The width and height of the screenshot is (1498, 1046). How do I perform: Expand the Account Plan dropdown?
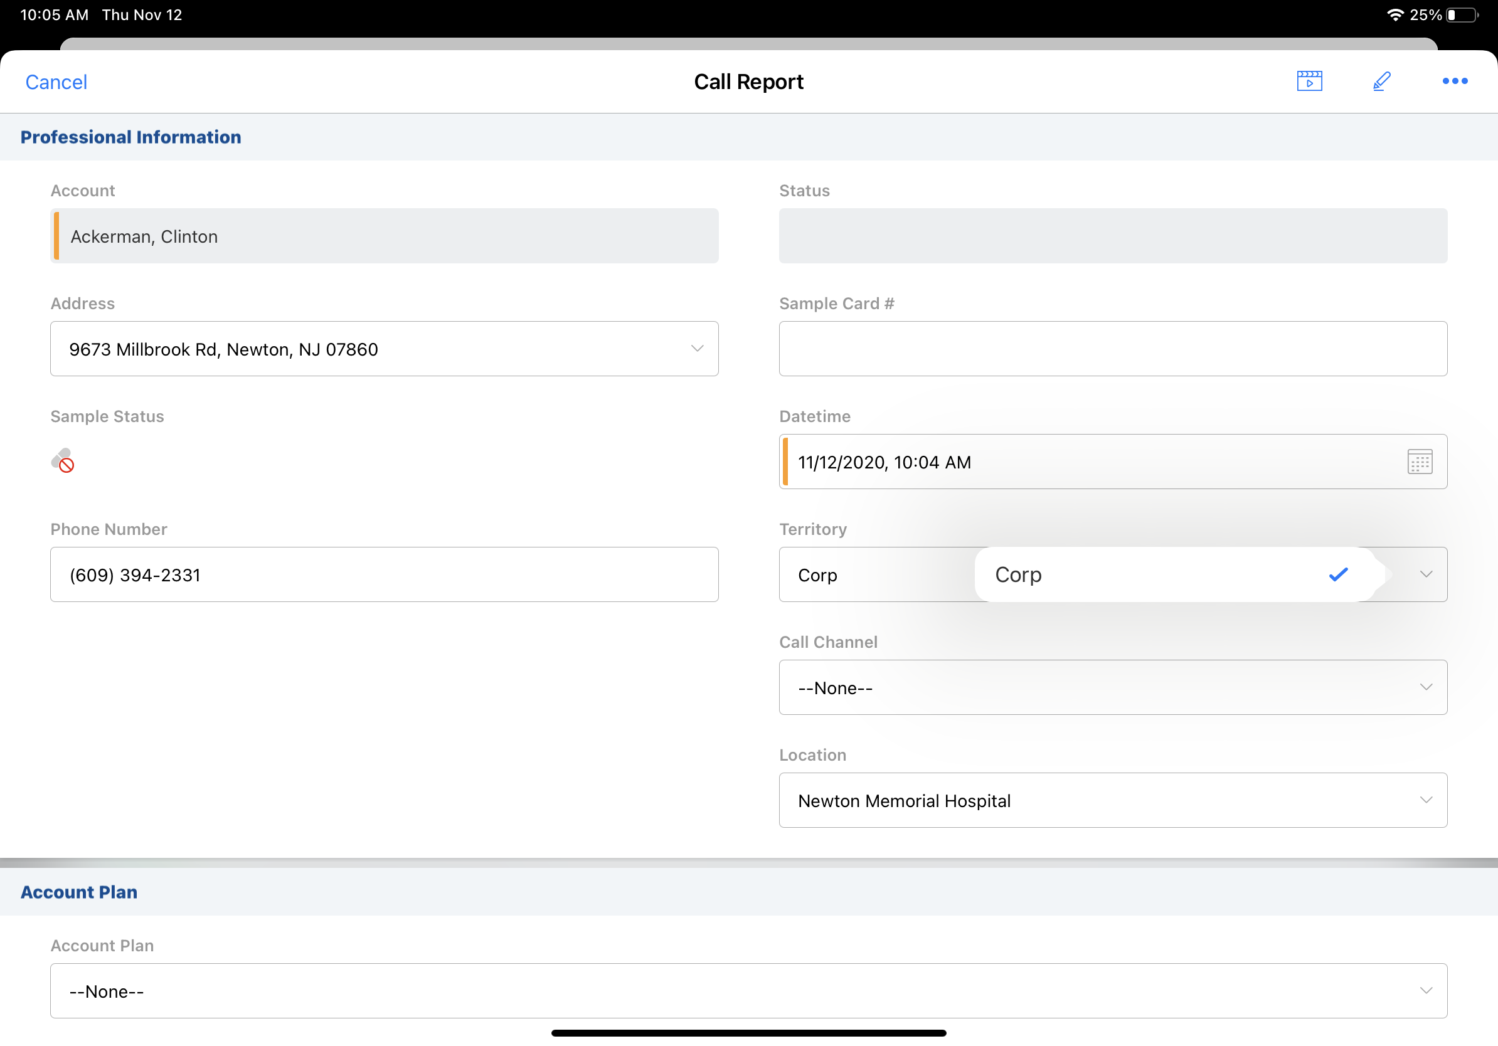click(x=748, y=991)
